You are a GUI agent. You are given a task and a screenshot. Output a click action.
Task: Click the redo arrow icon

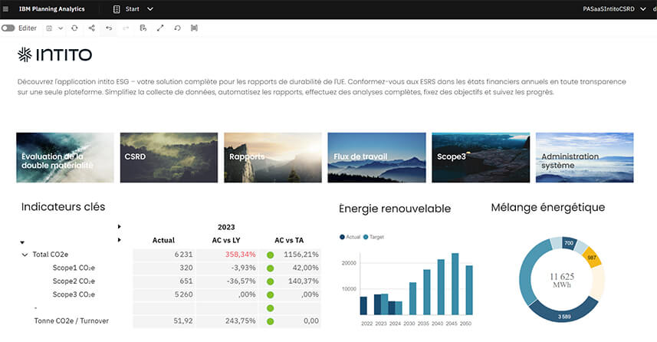click(x=126, y=28)
